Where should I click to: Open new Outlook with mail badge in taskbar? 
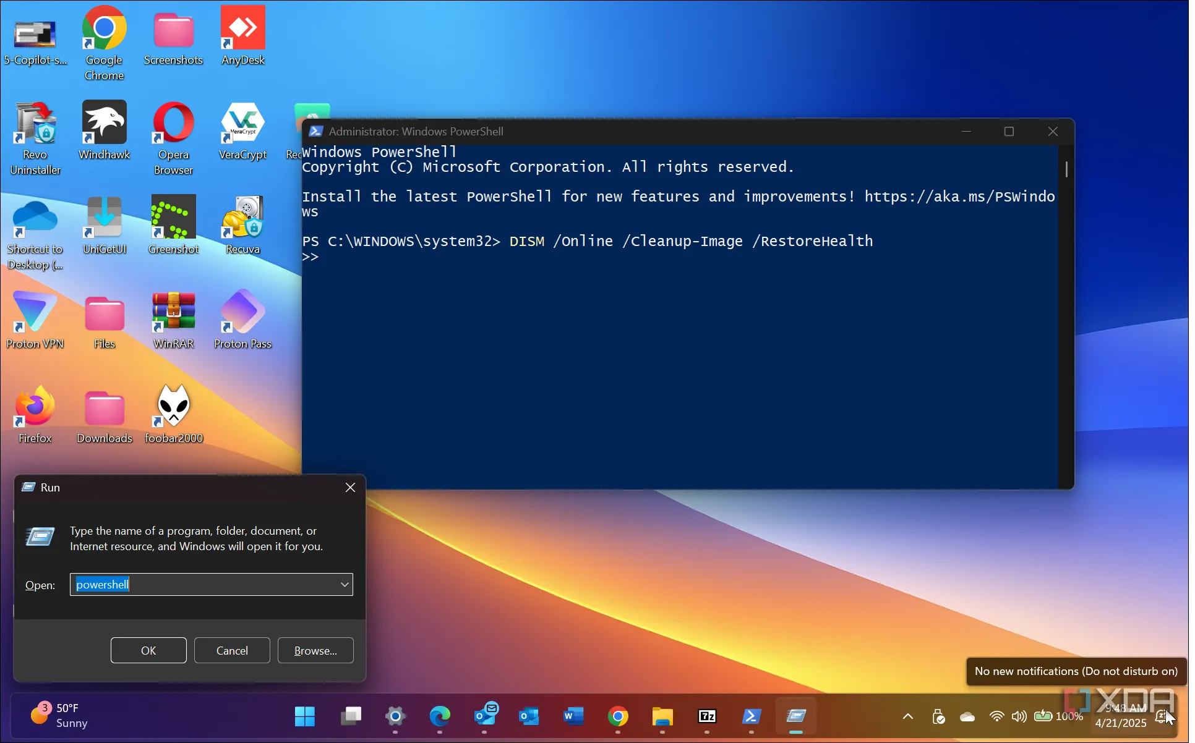[486, 715]
